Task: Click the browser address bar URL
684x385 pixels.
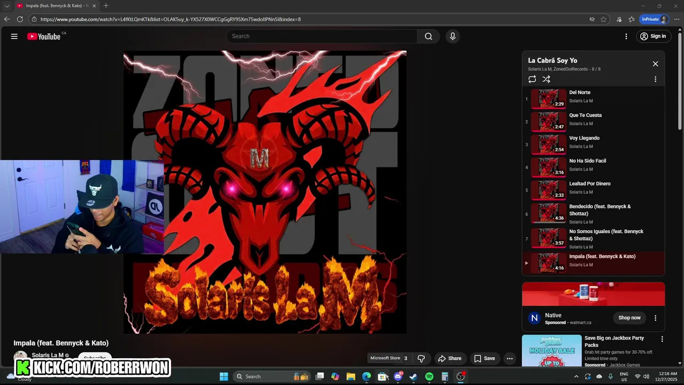Action: click(170, 19)
